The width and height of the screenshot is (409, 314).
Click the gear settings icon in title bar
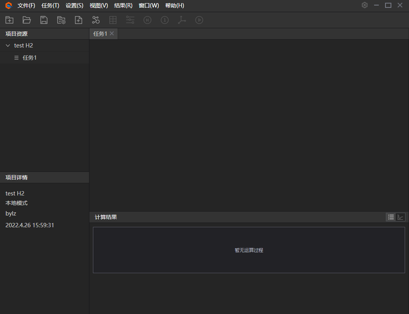365,5
